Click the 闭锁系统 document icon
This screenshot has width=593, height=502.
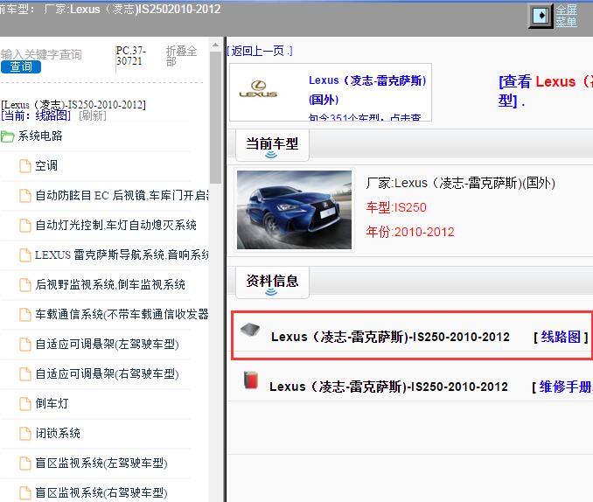[25, 434]
